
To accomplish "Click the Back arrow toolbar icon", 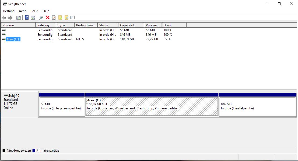I will [x=4, y=18].
